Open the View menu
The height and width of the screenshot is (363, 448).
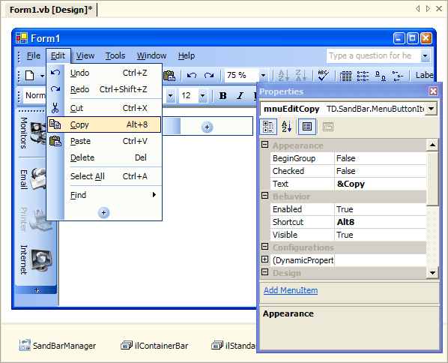(x=85, y=55)
